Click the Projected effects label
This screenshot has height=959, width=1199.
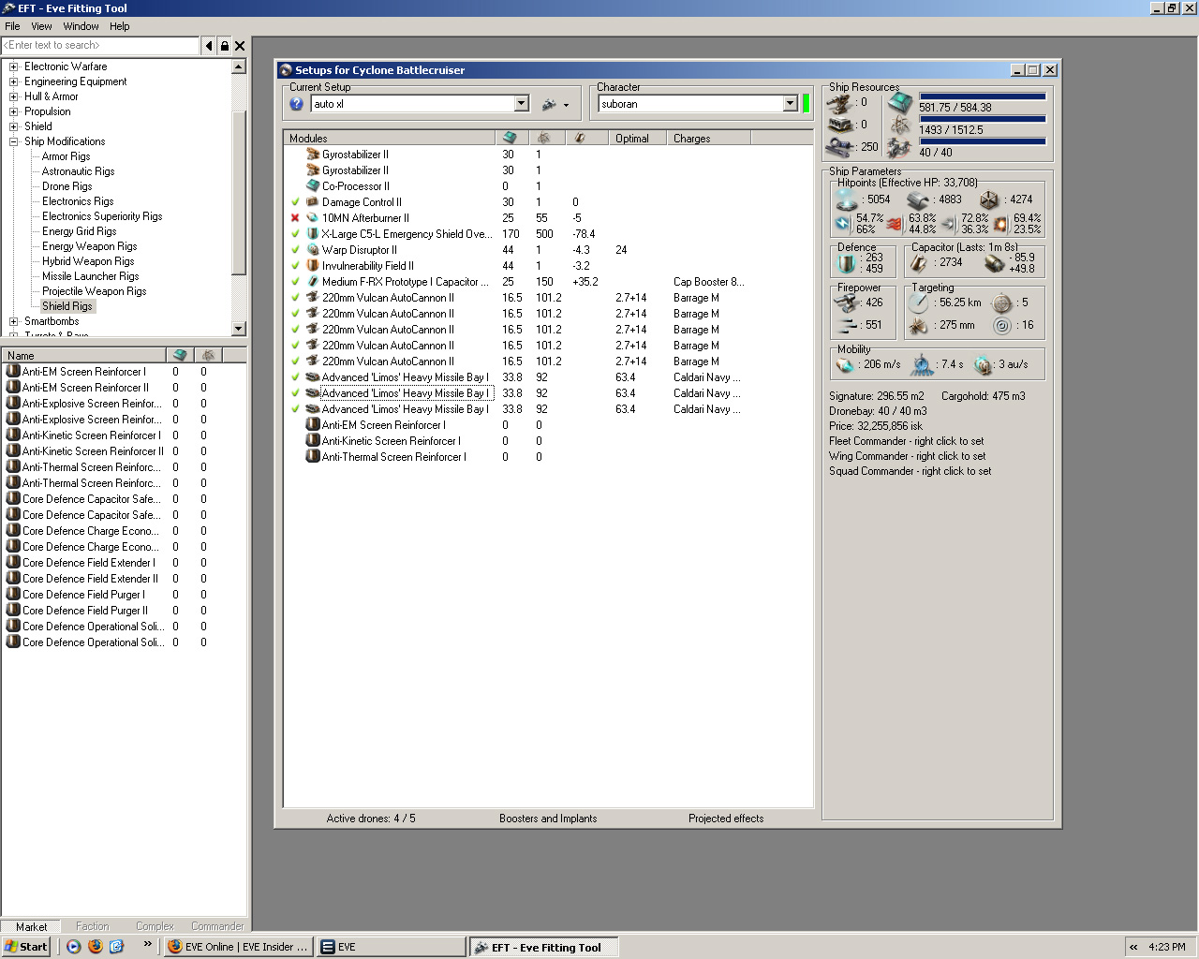(726, 819)
